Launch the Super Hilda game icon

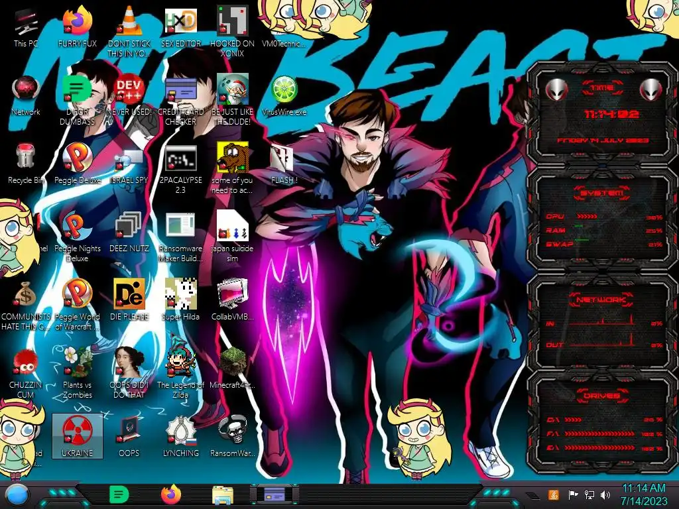[x=181, y=300]
